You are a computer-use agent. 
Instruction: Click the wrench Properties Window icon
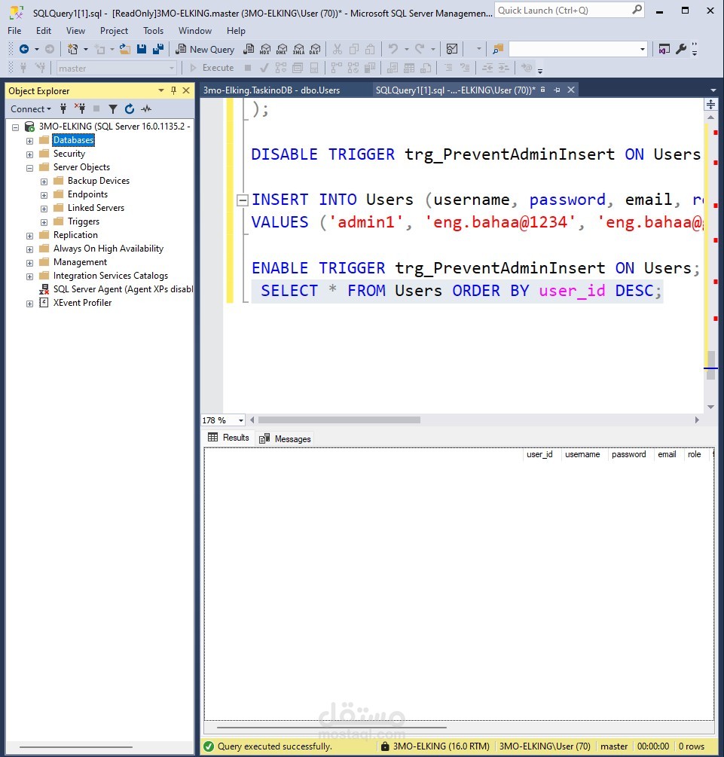[x=681, y=49]
